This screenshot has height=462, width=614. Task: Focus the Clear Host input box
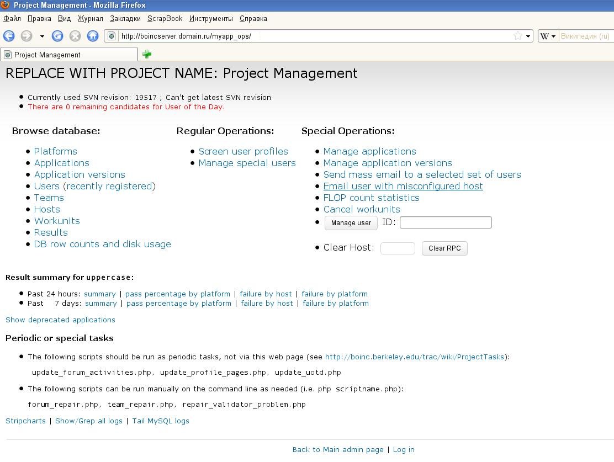coord(398,248)
